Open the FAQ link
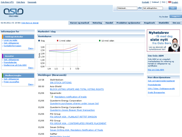This screenshot has width=182, height=137. click(163, 2)
